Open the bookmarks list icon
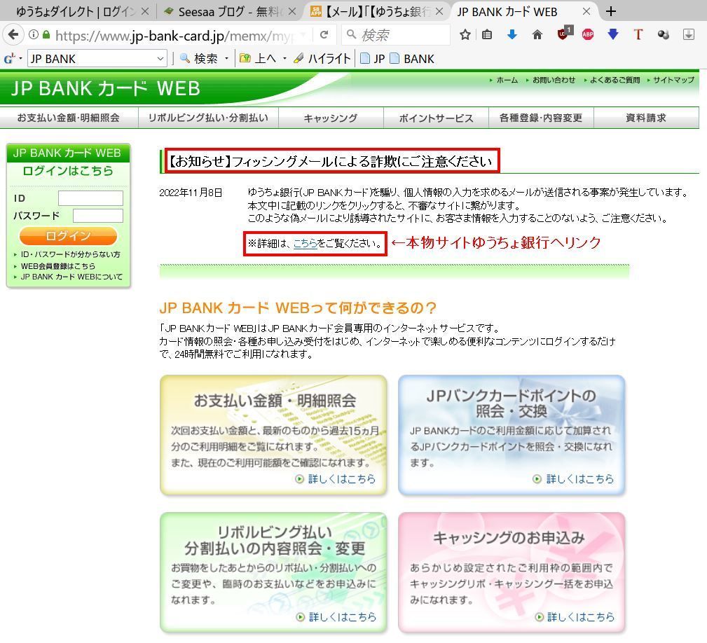This screenshot has width=707, height=643. (487, 35)
